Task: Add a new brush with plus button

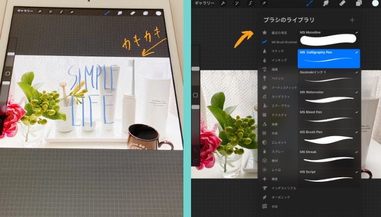Action: [352, 20]
